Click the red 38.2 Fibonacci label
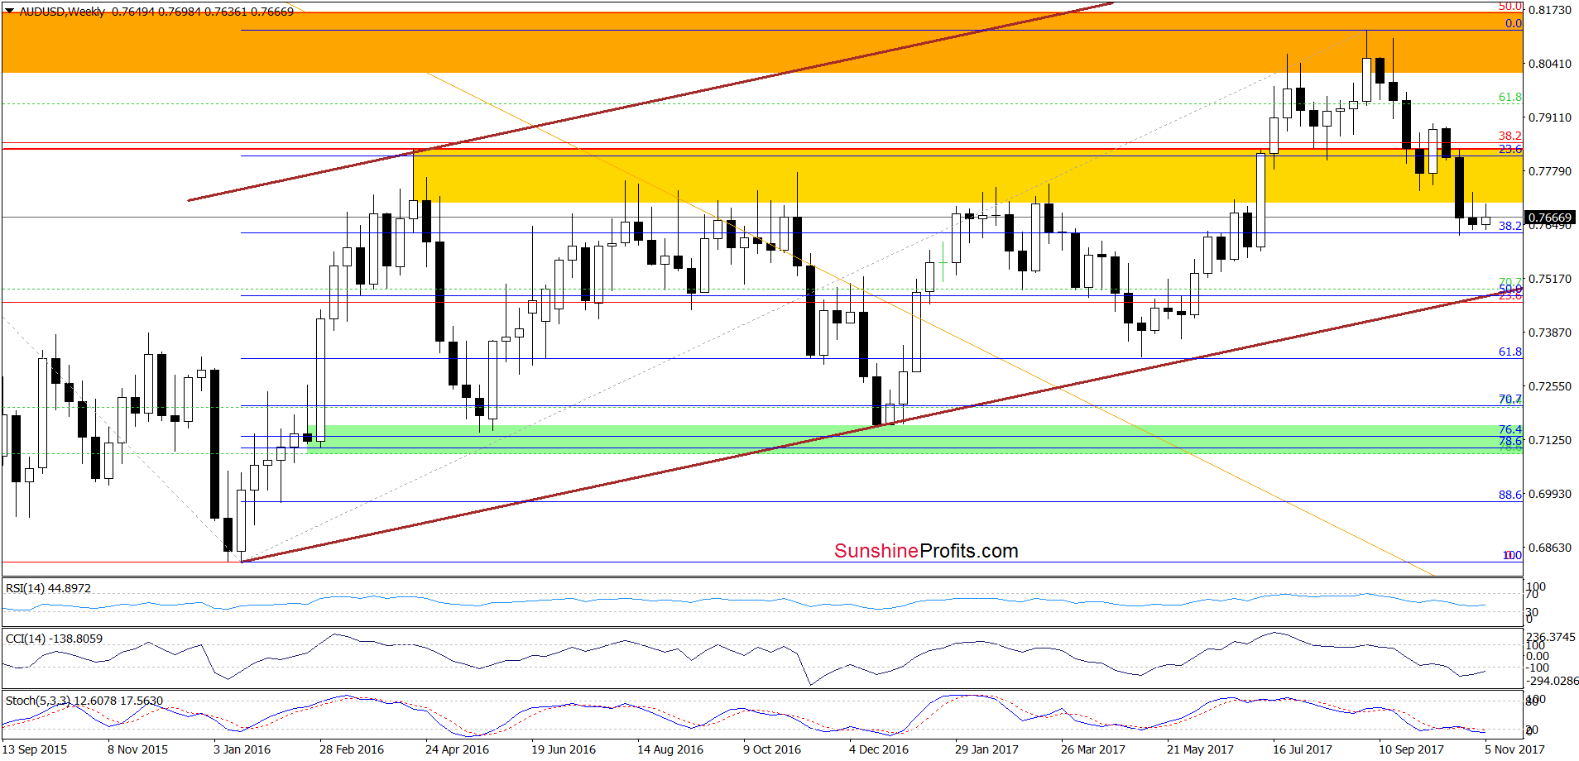This screenshot has width=1579, height=761. tap(1510, 136)
